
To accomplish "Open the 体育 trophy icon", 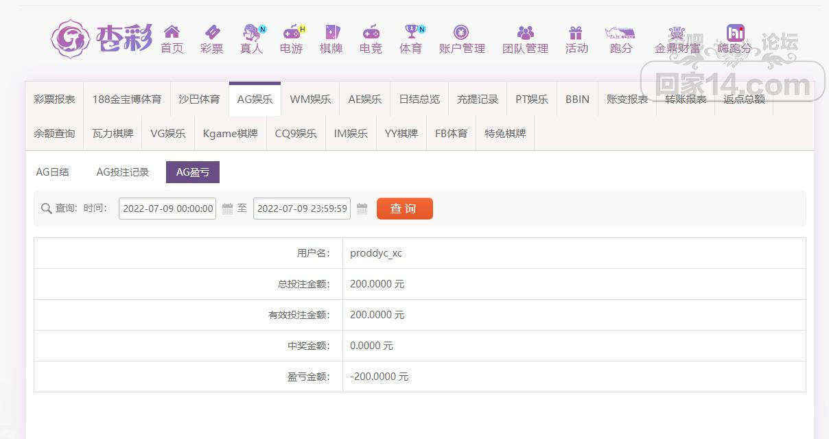I will [x=410, y=32].
